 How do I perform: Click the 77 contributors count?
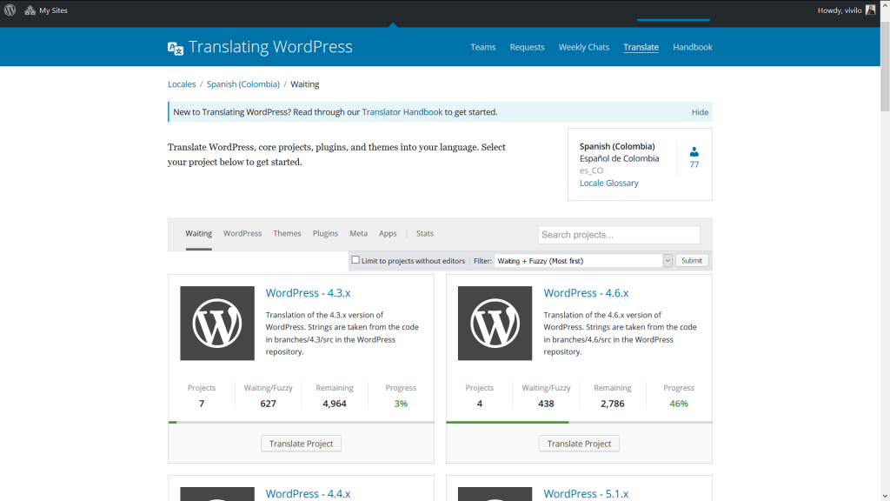(694, 164)
